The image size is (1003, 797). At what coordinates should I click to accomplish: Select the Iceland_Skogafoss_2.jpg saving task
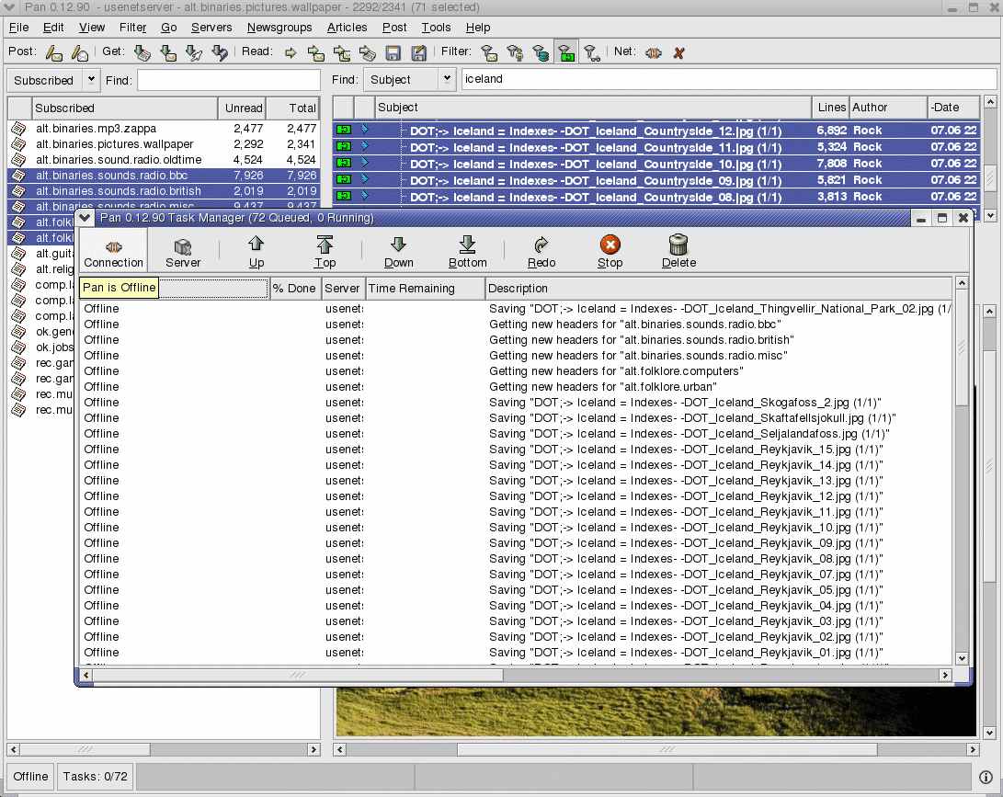517,403
